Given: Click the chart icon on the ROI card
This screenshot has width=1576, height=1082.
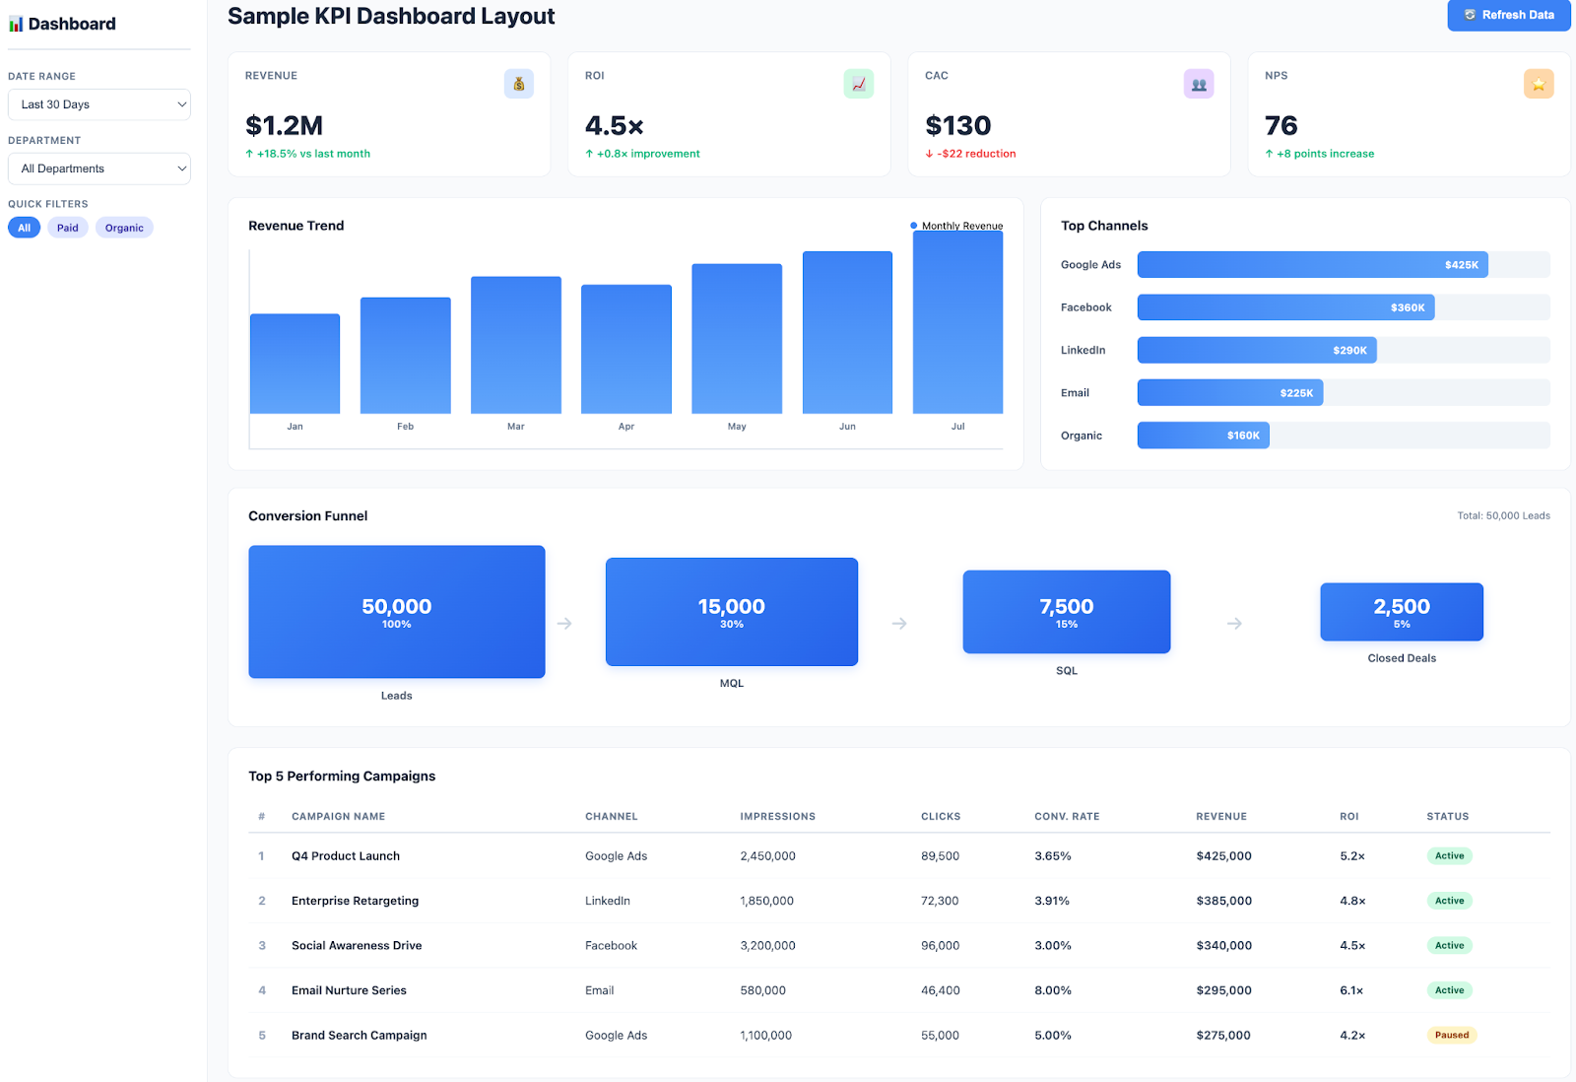Looking at the screenshot, I should [x=859, y=84].
